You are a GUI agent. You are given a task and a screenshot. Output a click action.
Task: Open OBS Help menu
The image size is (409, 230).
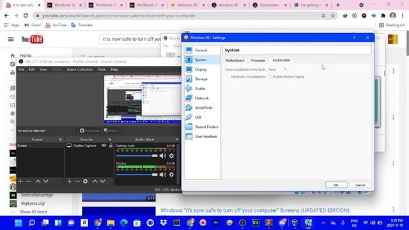[x=114, y=70]
